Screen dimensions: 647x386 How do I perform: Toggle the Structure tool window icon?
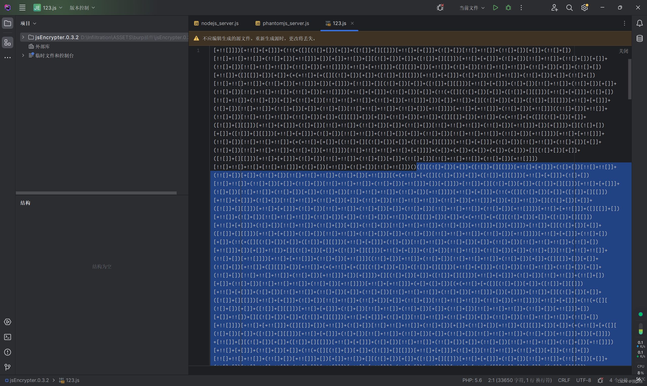[8, 42]
